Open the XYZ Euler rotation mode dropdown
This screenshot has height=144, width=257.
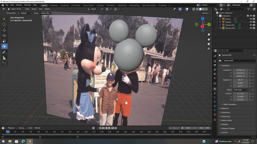coord(241,90)
